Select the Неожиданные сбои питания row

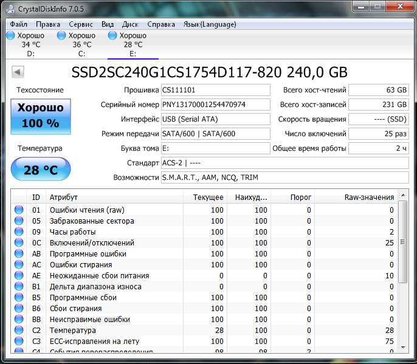pyautogui.click(x=204, y=275)
